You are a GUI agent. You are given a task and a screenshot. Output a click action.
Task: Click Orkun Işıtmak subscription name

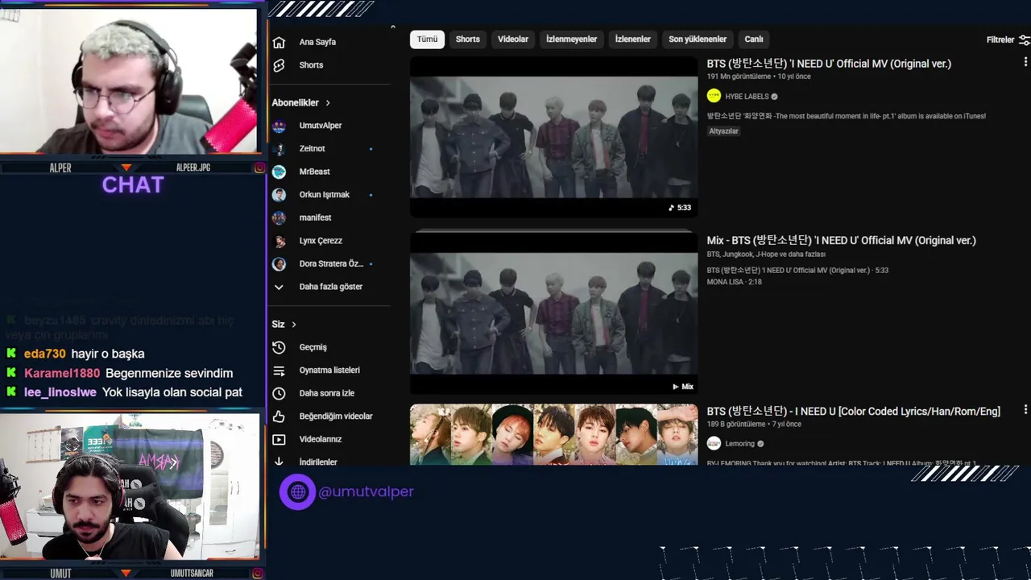pyautogui.click(x=324, y=195)
